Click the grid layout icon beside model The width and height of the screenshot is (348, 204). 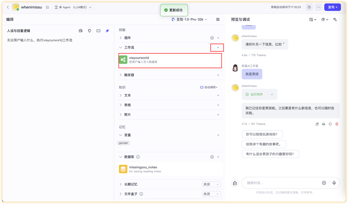[218, 20]
